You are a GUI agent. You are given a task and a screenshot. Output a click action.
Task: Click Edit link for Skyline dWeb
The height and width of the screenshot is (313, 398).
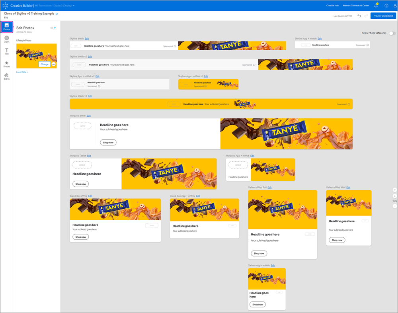click(x=87, y=39)
